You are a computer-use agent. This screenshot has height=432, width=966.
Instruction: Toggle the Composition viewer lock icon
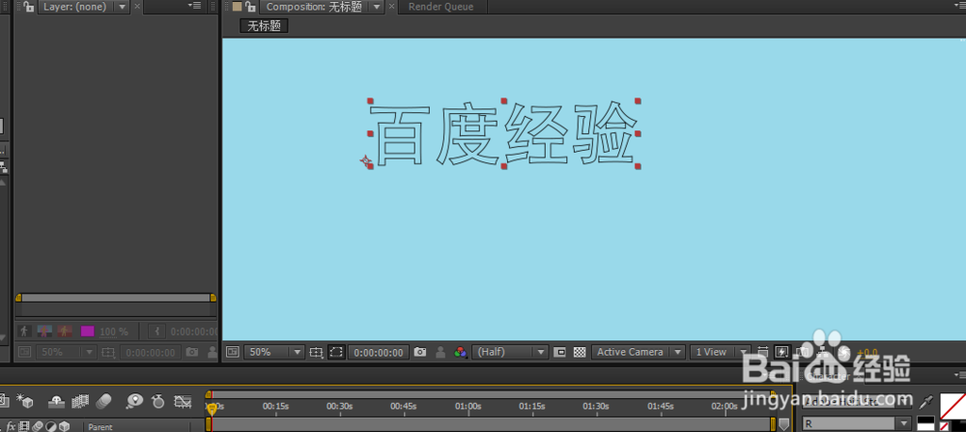click(250, 7)
